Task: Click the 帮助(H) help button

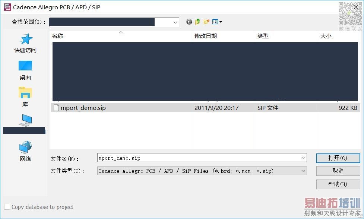Action: 338,184
